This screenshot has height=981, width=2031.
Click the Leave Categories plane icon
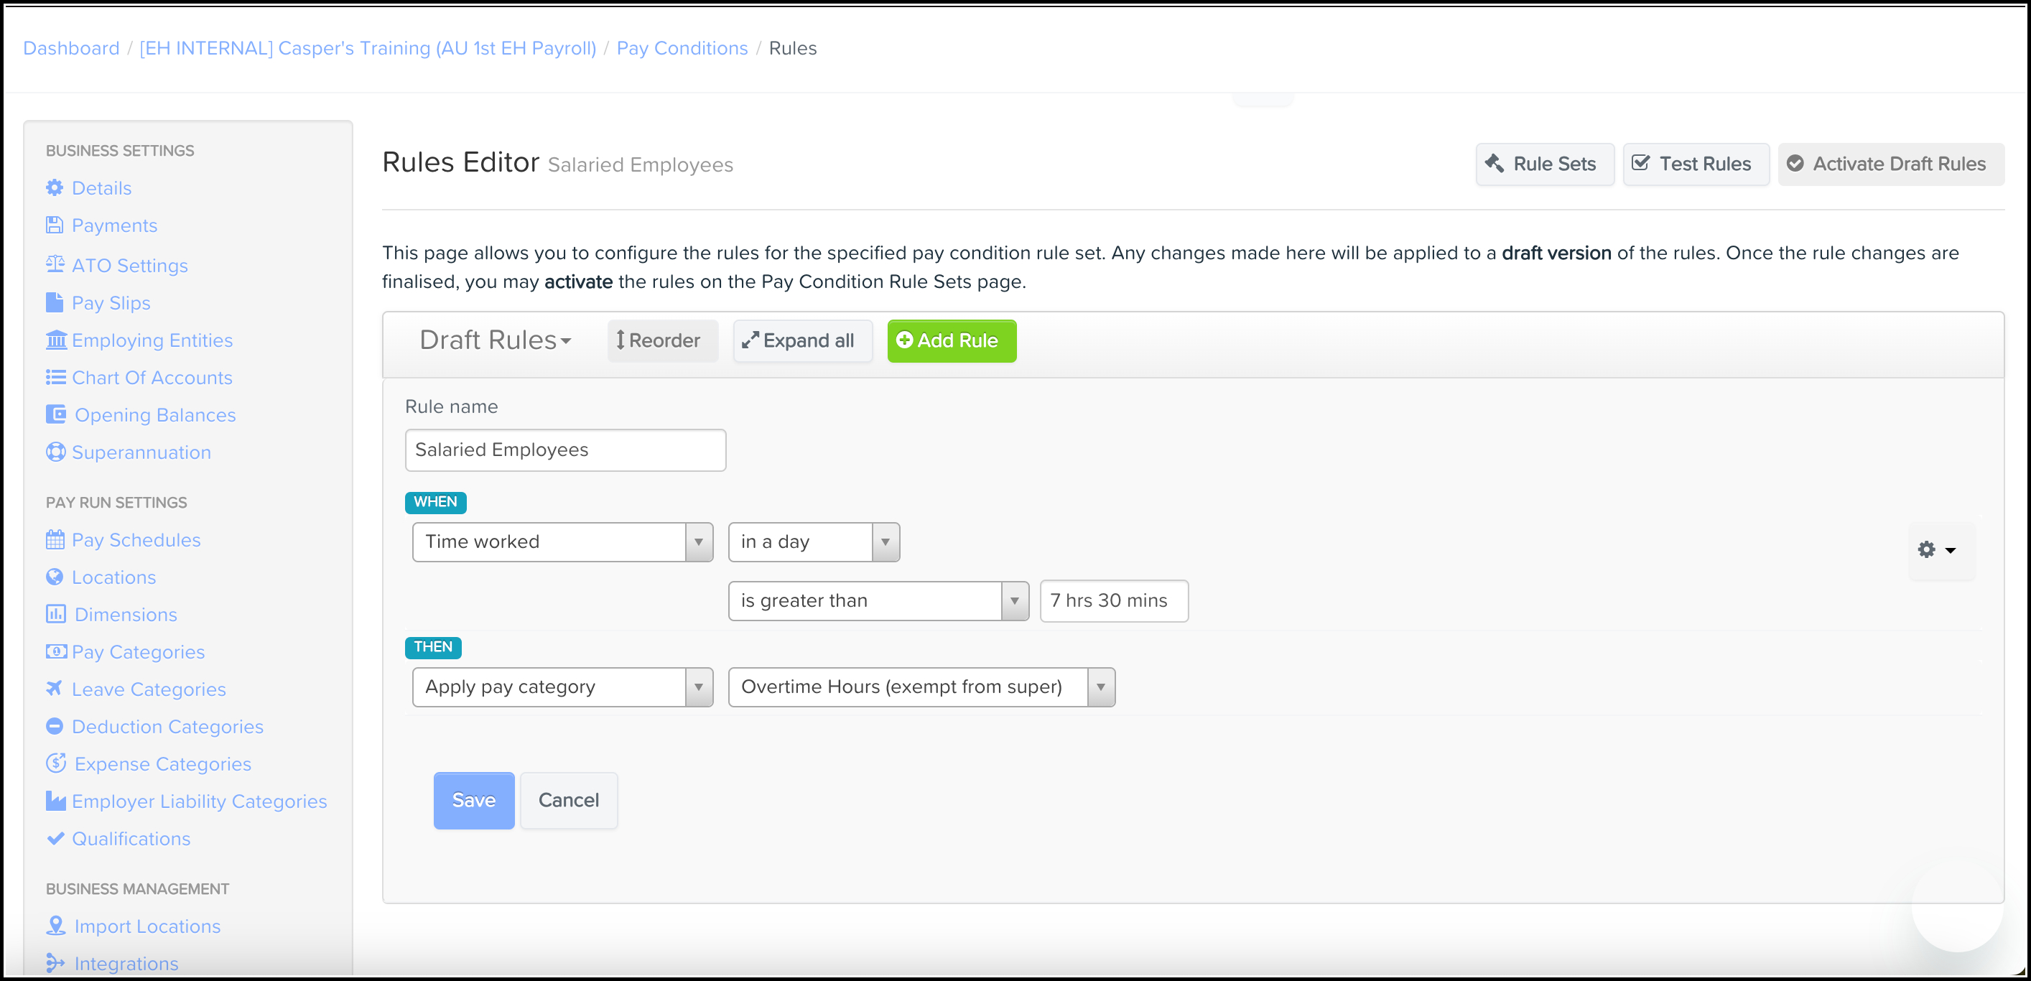coord(55,689)
